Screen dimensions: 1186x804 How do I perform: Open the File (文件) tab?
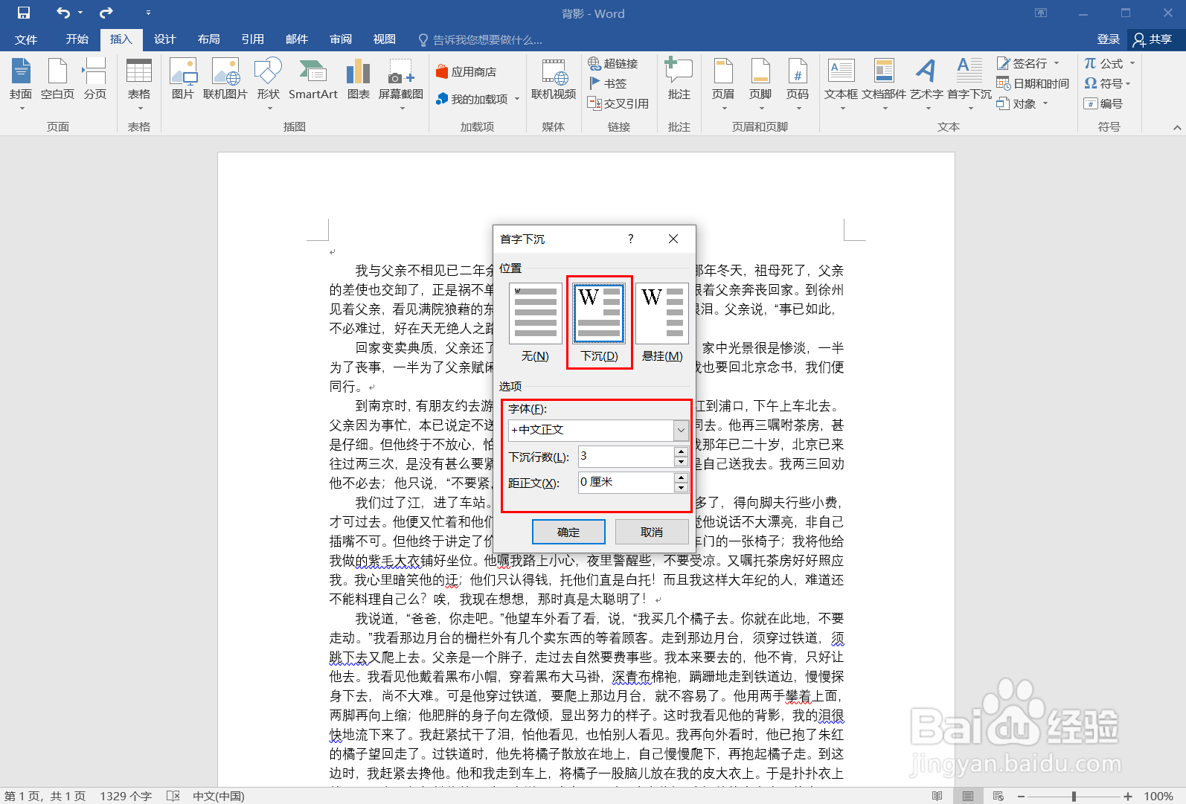(26, 39)
